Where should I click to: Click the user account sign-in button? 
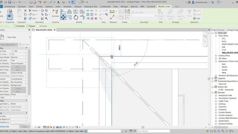pyautogui.click(x=201, y=2)
